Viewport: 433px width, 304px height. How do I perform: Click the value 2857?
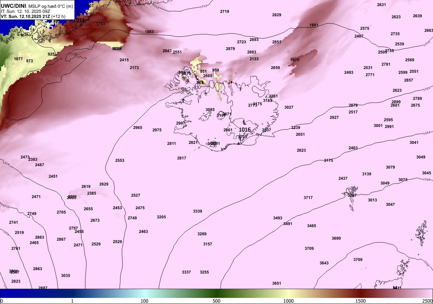click(409, 80)
